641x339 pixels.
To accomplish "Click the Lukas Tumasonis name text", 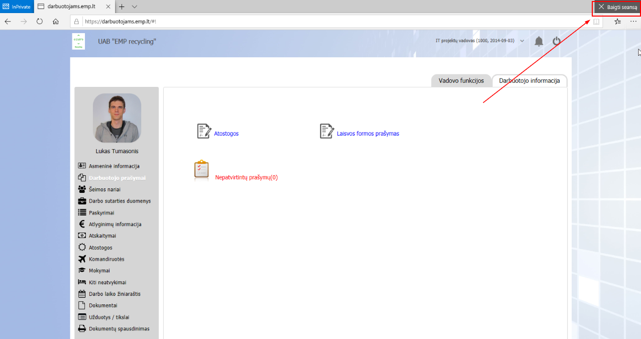I will [117, 151].
